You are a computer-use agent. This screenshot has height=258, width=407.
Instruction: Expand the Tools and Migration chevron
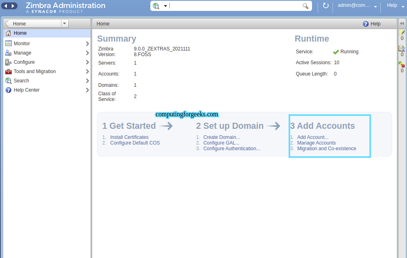pyautogui.click(x=87, y=71)
